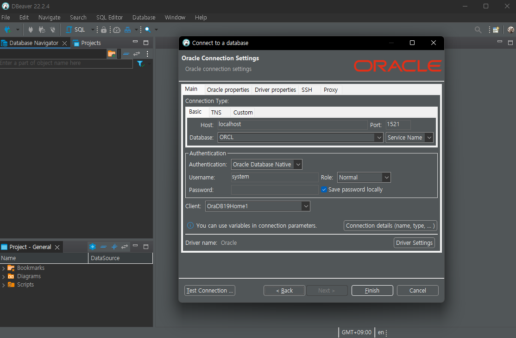Close the Project - General tab
The width and height of the screenshot is (516, 338).
pos(57,247)
